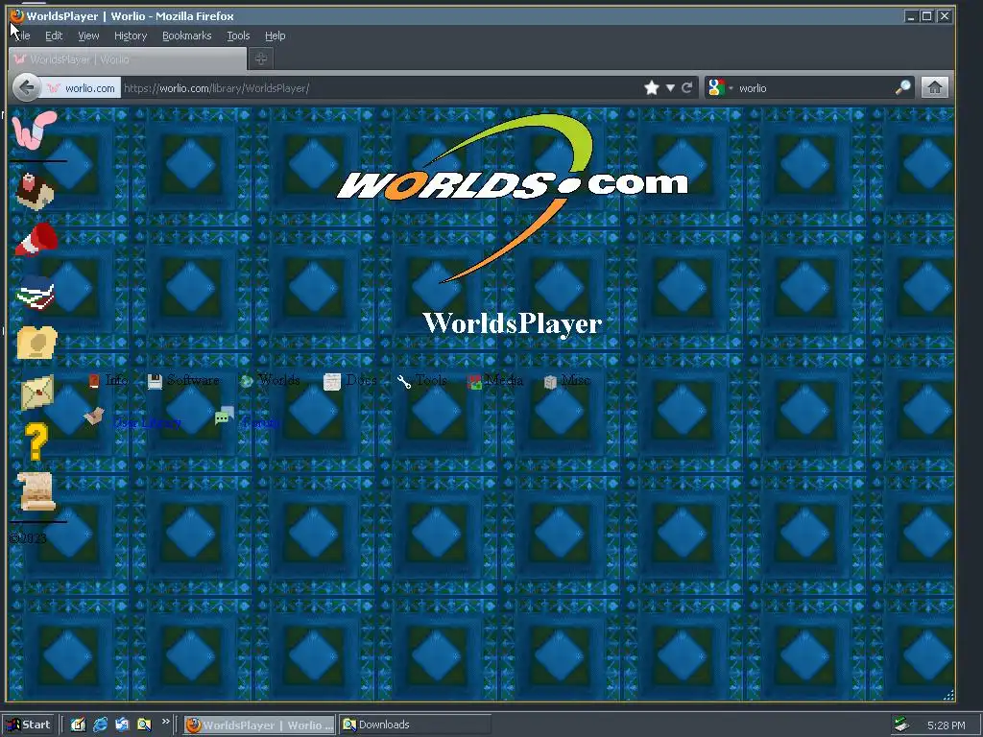Open the History menu
This screenshot has height=737, width=983.
click(x=131, y=36)
